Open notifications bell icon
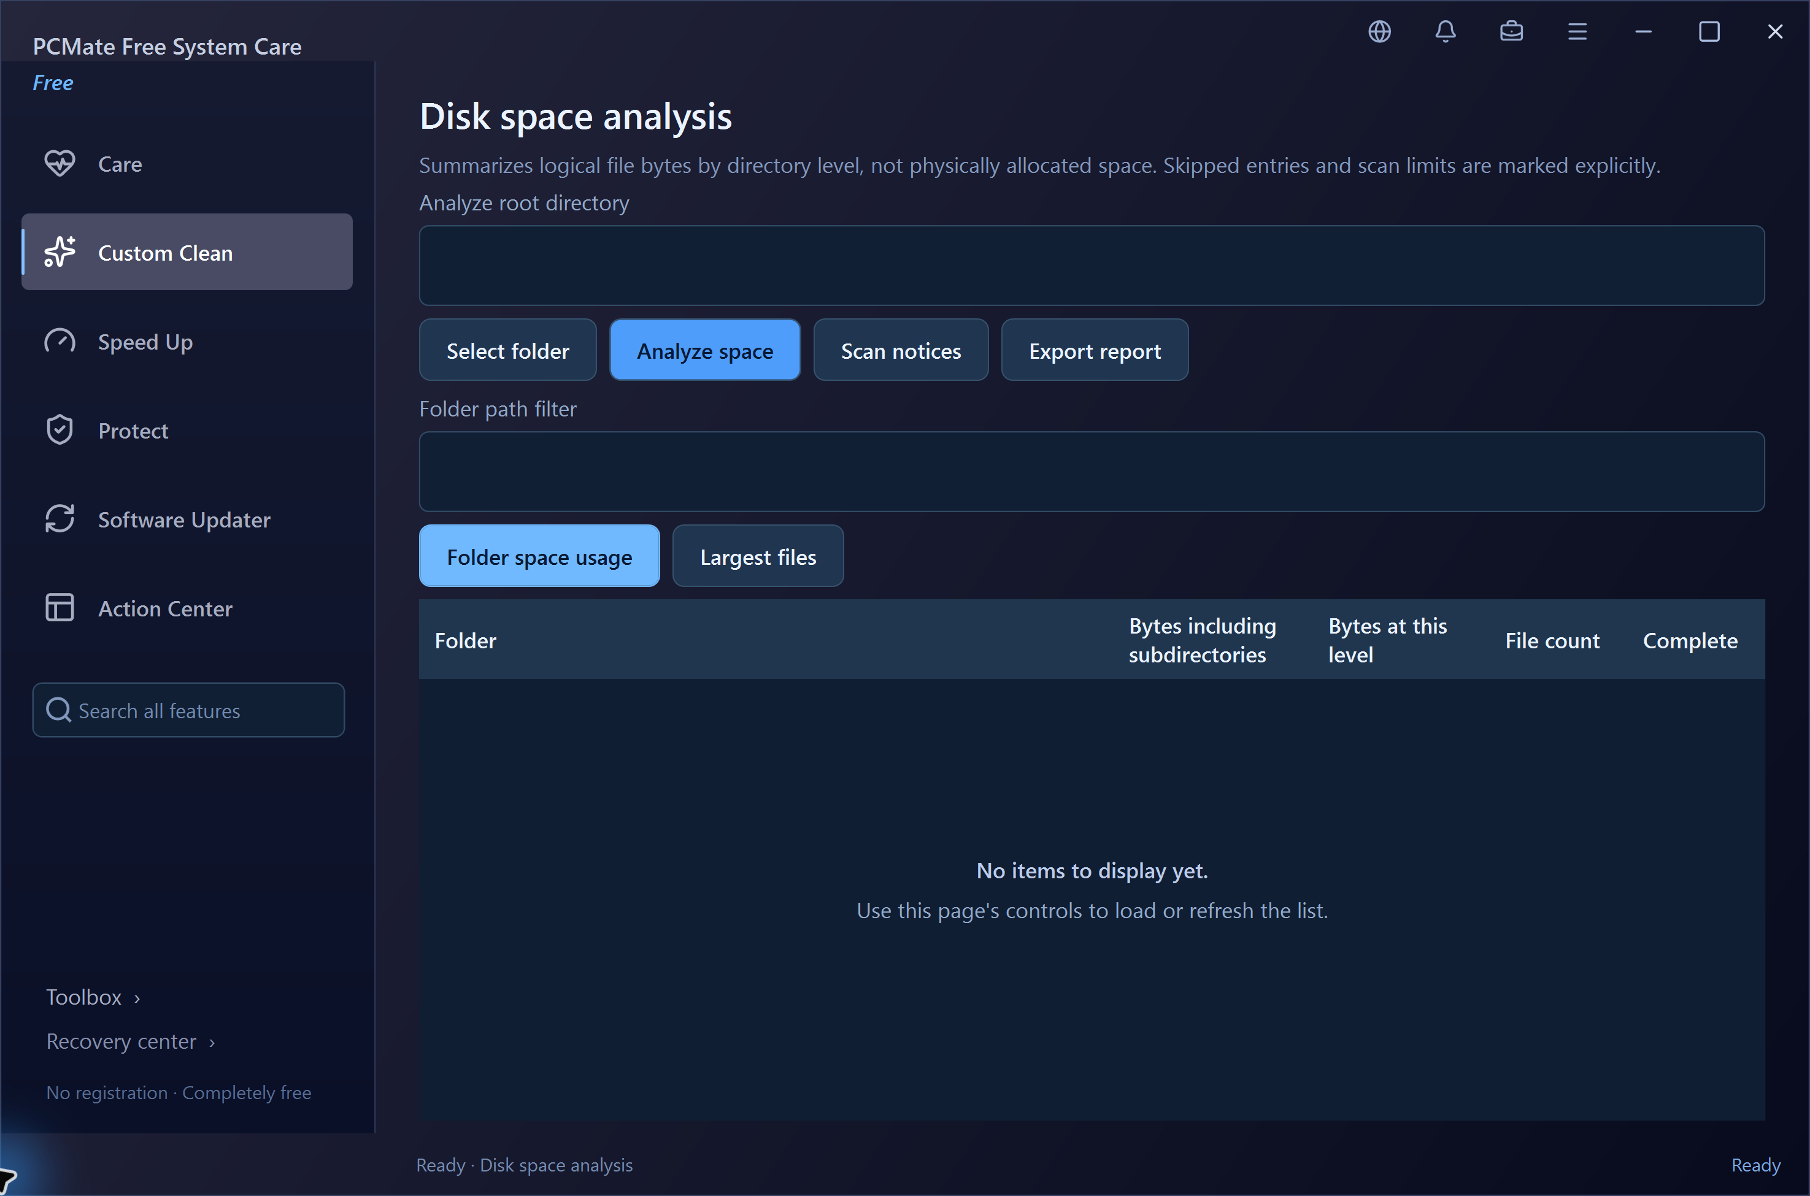The width and height of the screenshot is (1810, 1196). click(x=1444, y=31)
